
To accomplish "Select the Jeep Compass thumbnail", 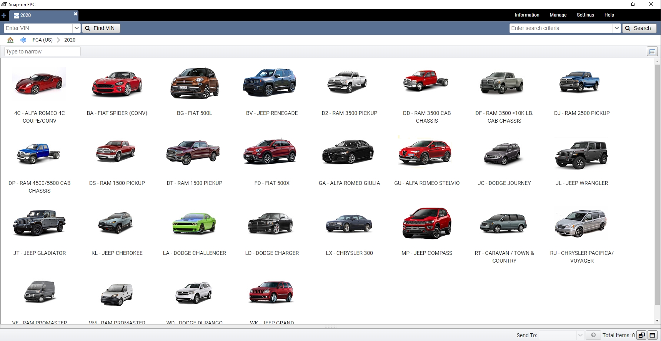I will click(x=427, y=223).
